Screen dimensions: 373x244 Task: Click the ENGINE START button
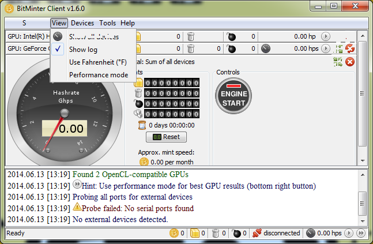(x=233, y=96)
